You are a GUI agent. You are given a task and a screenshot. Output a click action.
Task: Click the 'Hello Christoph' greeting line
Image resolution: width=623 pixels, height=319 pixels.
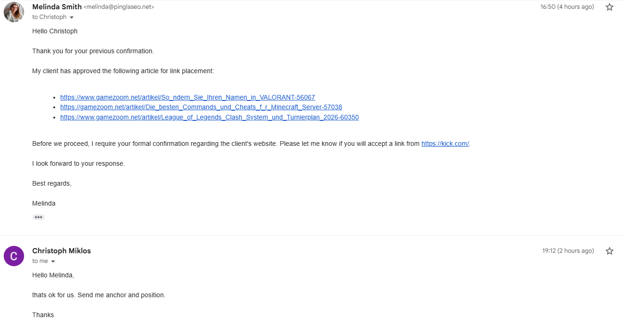(55, 31)
